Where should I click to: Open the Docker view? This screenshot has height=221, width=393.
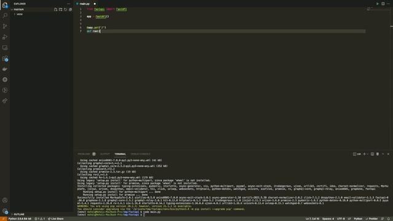click(5, 69)
